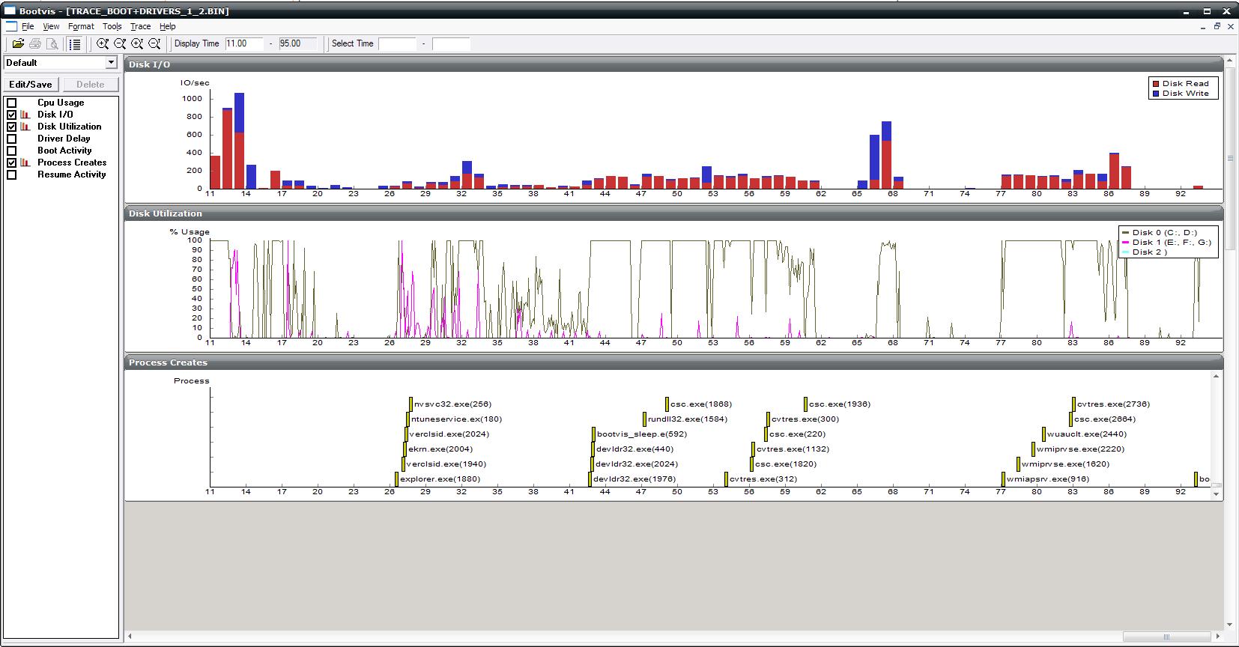This screenshot has height=647, width=1239.
Task: Click the wmiprvse.exe(2220) process label
Action: click(x=1080, y=449)
